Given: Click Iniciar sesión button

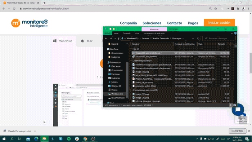Looking at the screenshot, I should pos(219,23).
